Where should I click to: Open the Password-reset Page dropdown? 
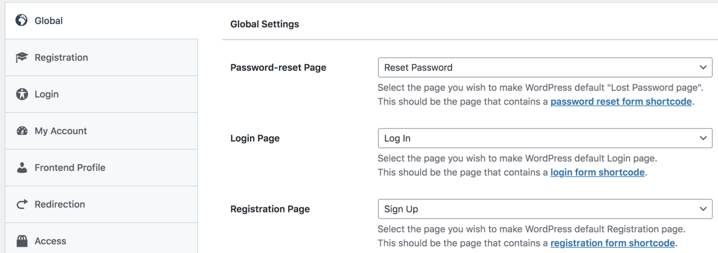tap(545, 68)
